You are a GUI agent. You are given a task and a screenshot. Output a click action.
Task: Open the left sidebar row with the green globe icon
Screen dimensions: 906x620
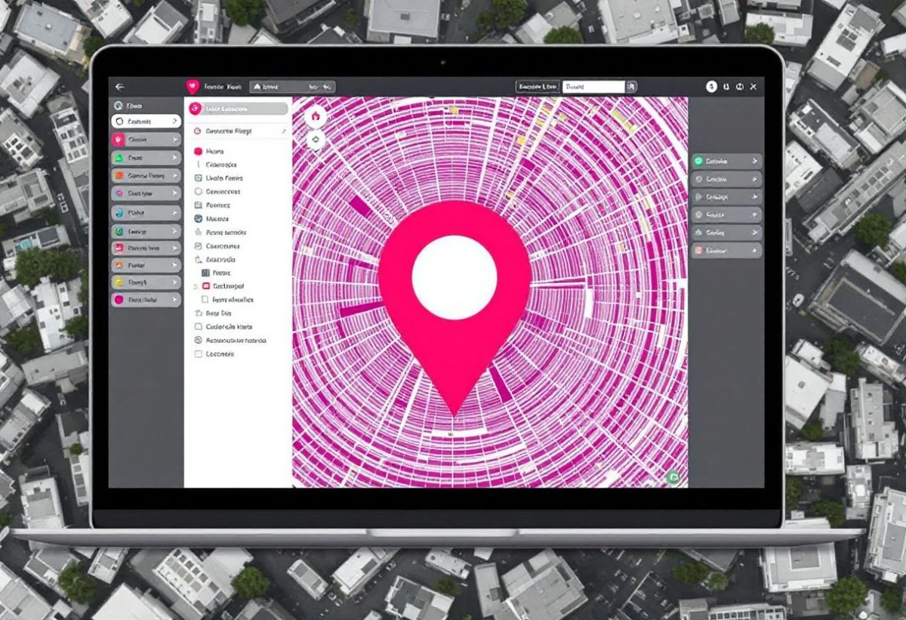coord(146,232)
